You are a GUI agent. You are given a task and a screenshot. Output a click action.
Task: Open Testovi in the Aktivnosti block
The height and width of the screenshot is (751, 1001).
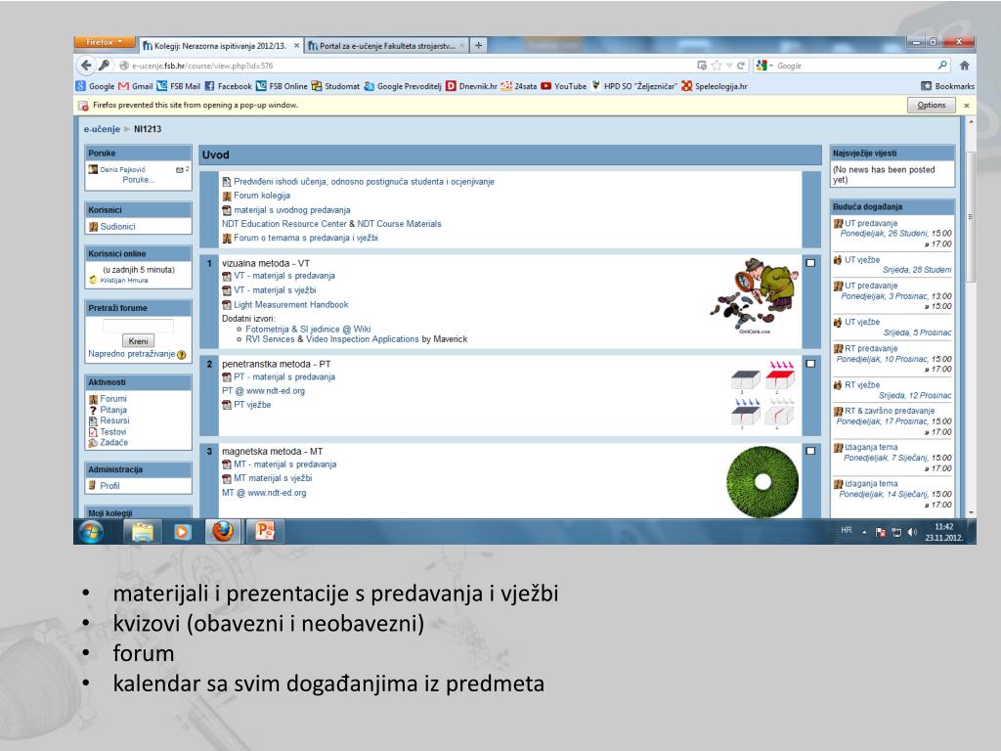point(113,431)
